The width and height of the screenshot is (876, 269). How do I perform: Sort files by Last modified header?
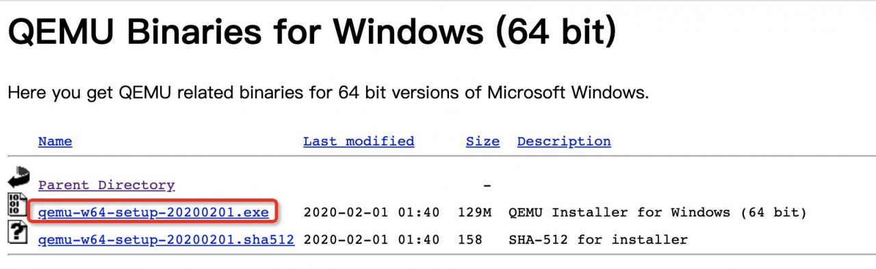click(359, 141)
